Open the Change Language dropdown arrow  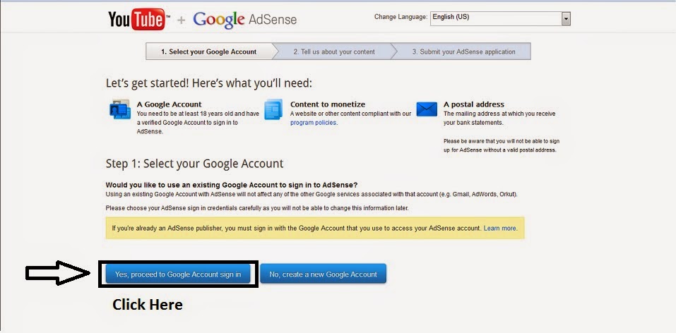pyautogui.click(x=566, y=18)
